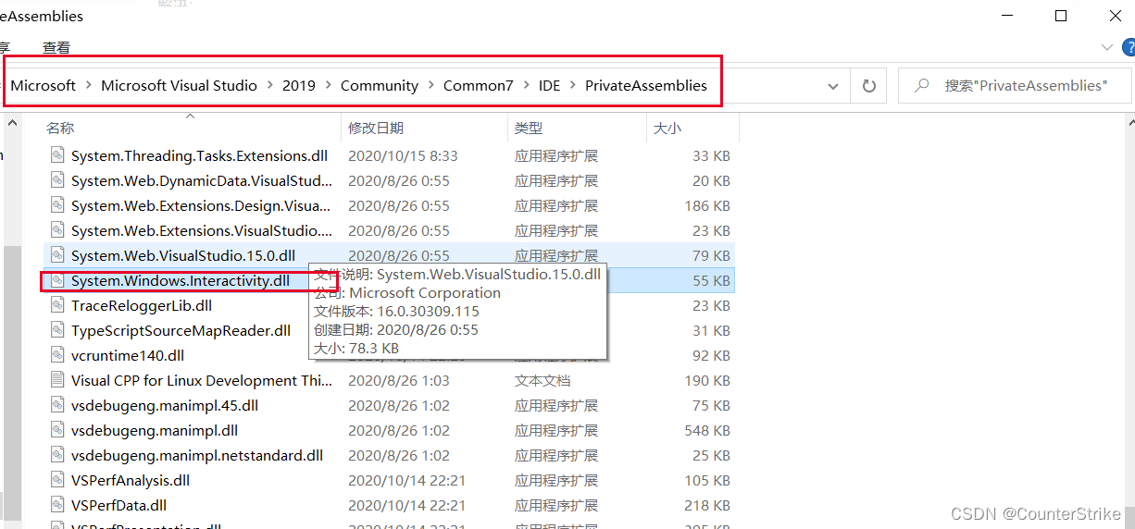Expand the chevron after Microsoft breadcrumb

pos(89,85)
